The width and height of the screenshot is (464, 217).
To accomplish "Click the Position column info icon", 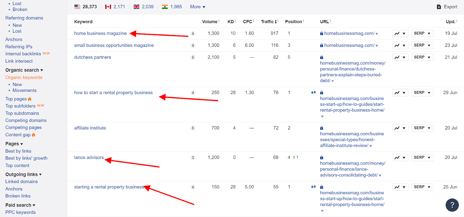I will pyautogui.click(x=303, y=21).
